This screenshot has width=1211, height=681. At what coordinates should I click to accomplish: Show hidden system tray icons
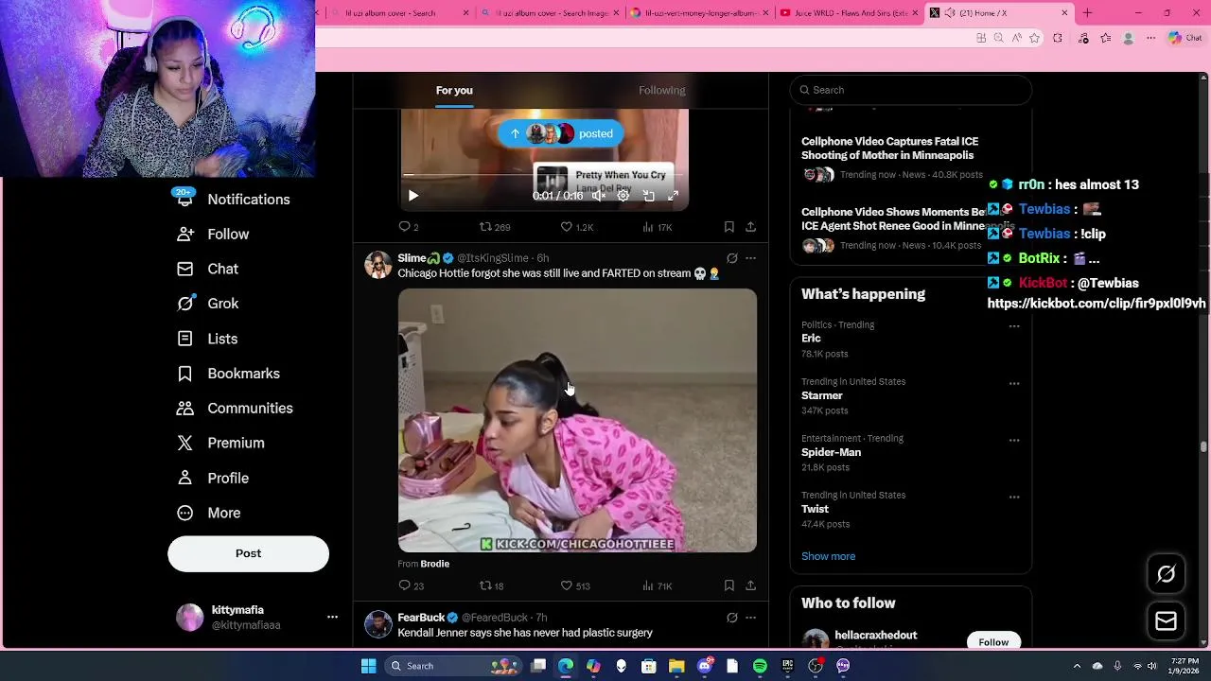click(1077, 666)
